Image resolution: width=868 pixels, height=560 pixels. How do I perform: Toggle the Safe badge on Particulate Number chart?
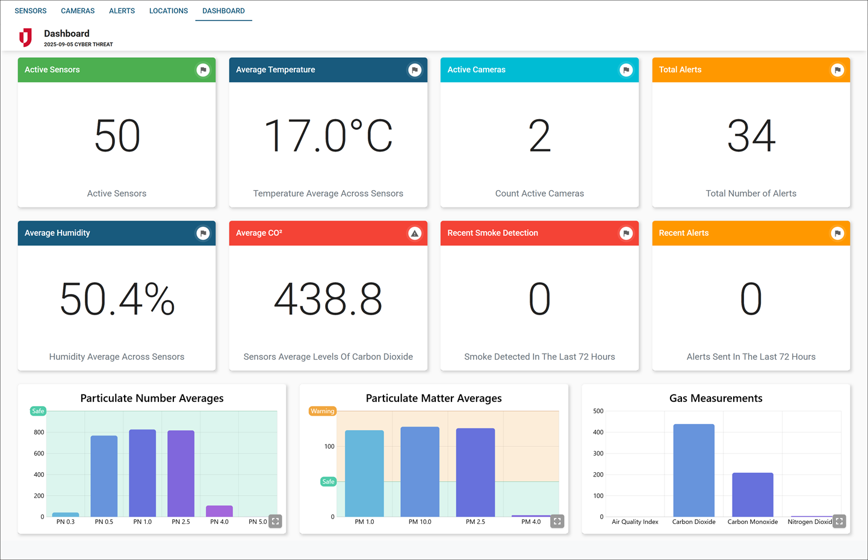click(38, 411)
